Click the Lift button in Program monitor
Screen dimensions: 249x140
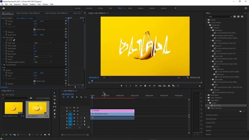pos(160,86)
